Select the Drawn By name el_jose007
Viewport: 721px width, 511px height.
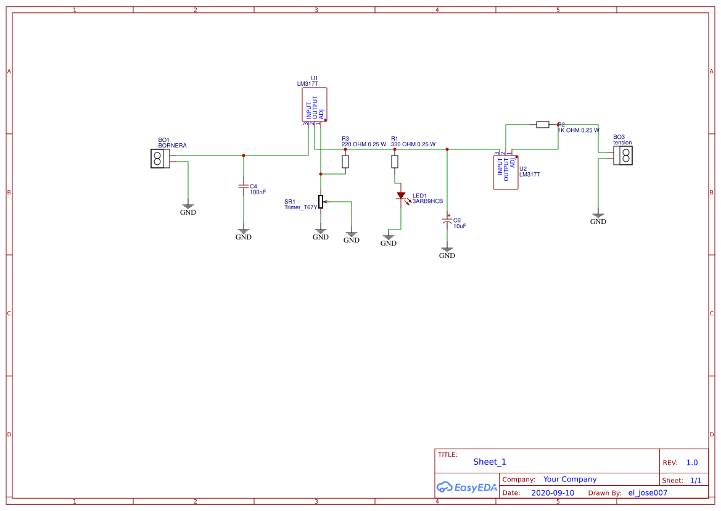point(648,492)
